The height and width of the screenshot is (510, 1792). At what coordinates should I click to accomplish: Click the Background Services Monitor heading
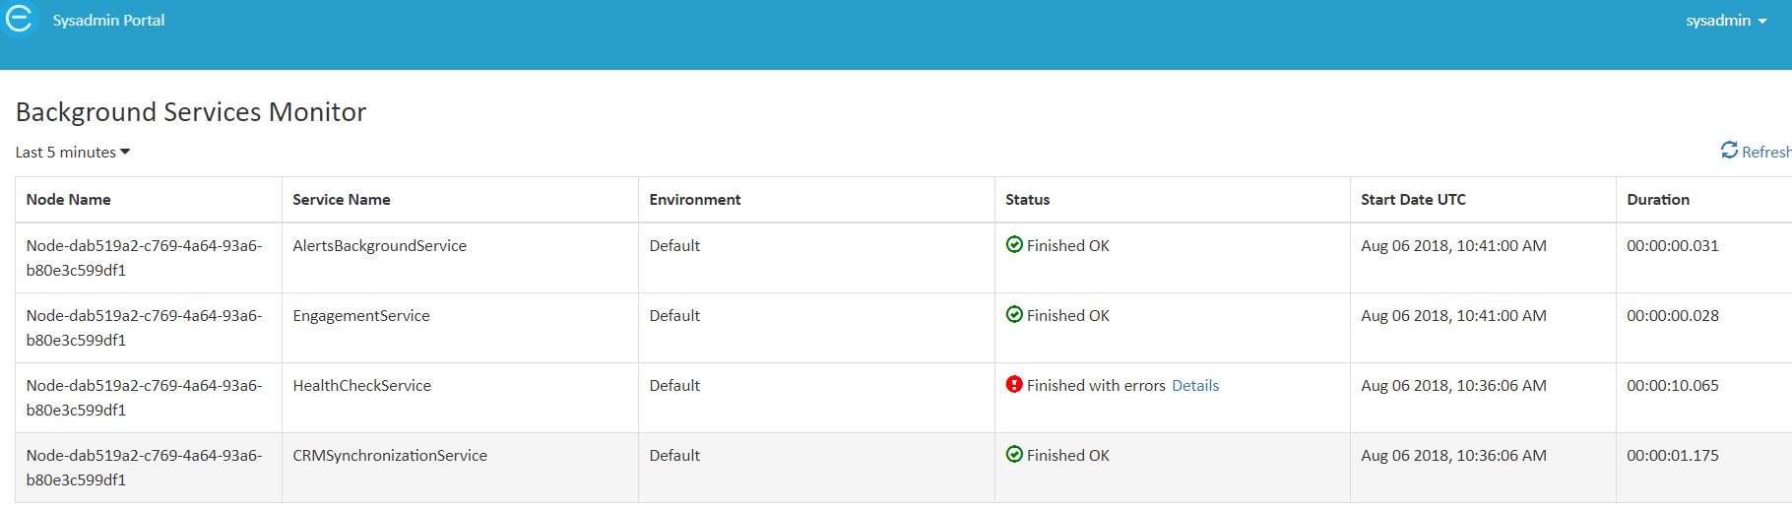[x=191, y=112]
